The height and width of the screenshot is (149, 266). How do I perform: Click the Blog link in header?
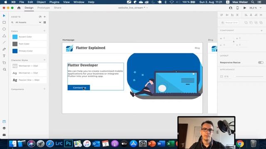(x=197, y=48)
